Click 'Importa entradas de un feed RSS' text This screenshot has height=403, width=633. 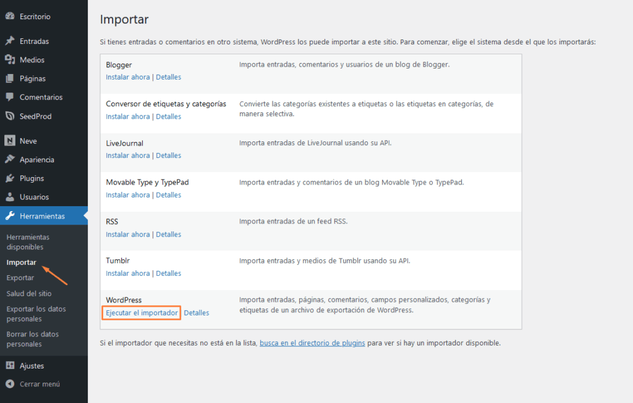293,221
